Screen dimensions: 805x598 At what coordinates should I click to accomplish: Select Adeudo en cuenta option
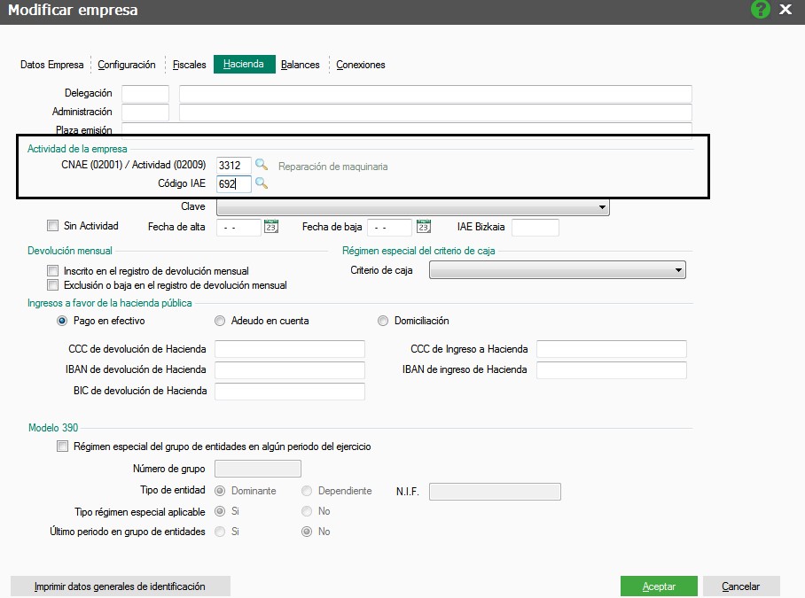pos(220,321)
